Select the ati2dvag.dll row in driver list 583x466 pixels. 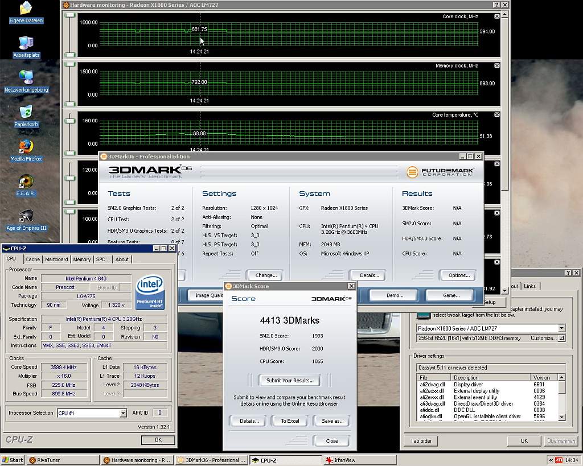[x=487, y=384]
